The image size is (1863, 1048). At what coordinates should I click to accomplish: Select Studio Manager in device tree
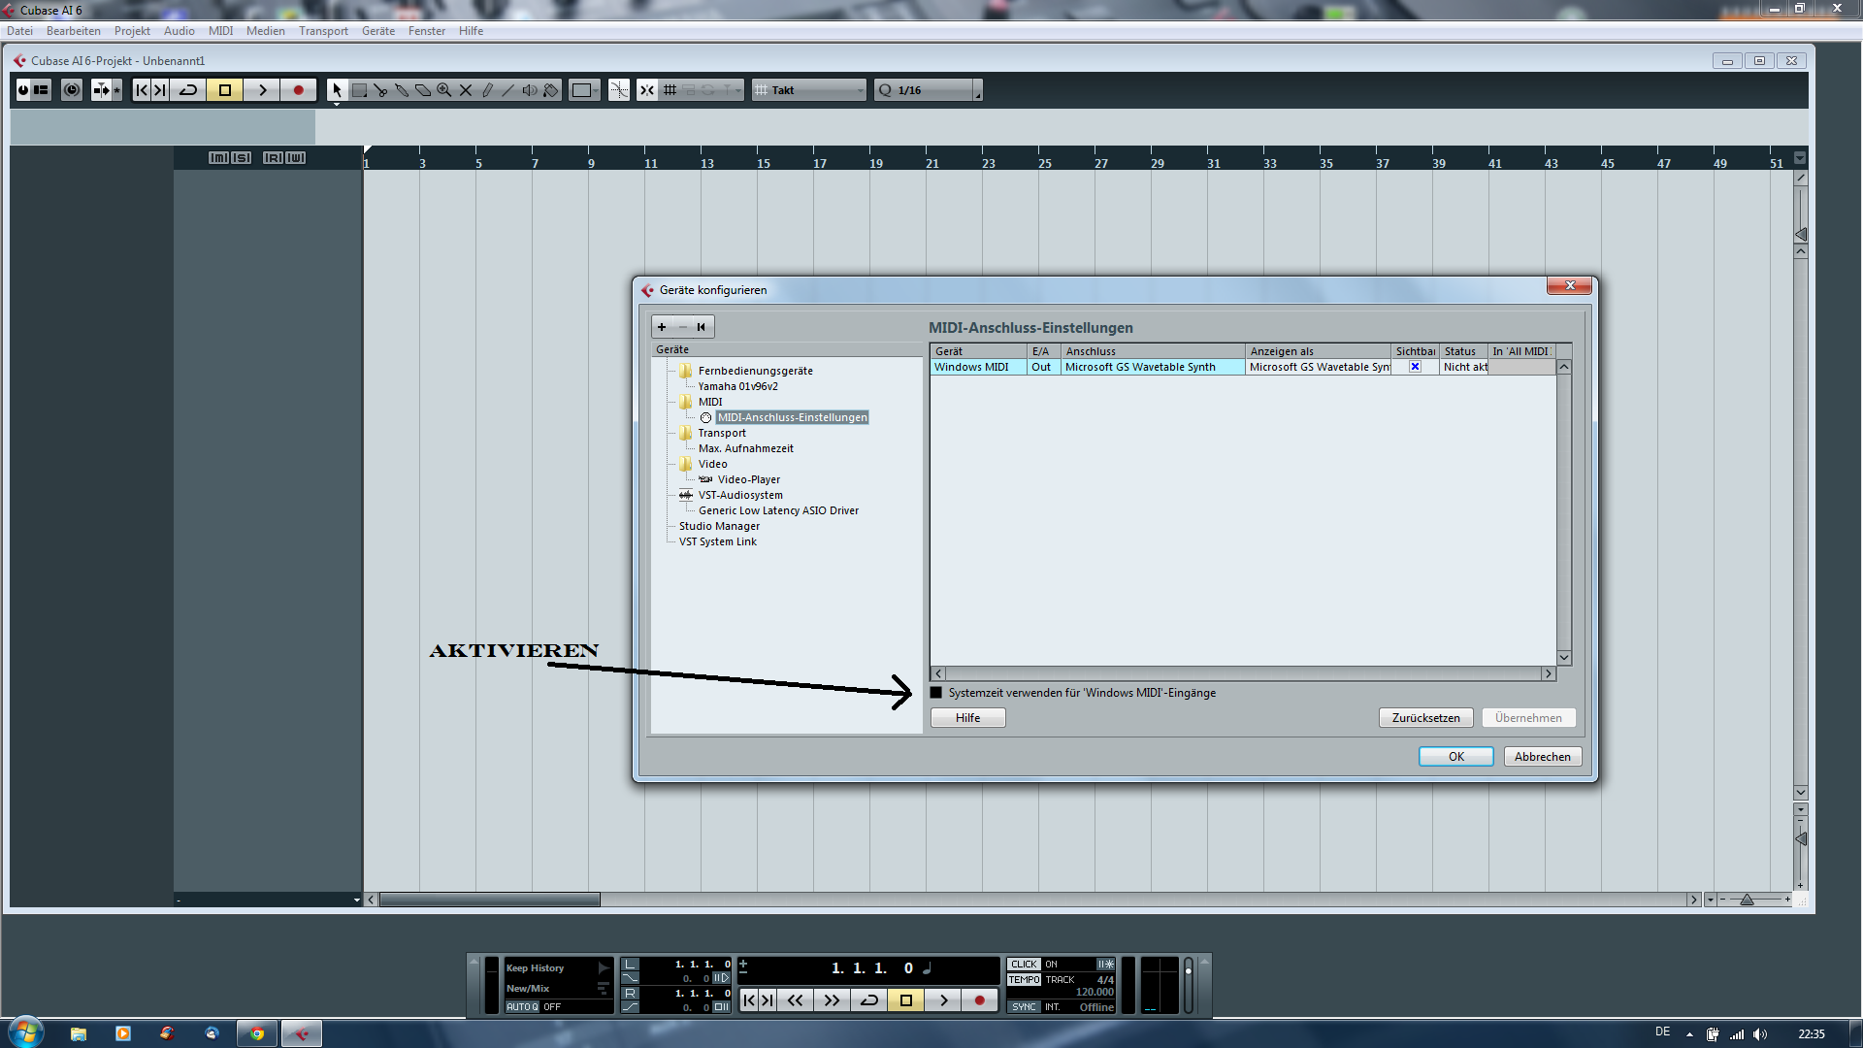[x=719, y=526]
